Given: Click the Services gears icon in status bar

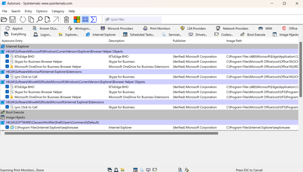Looking at the screenshot, I should click(142, 170).
